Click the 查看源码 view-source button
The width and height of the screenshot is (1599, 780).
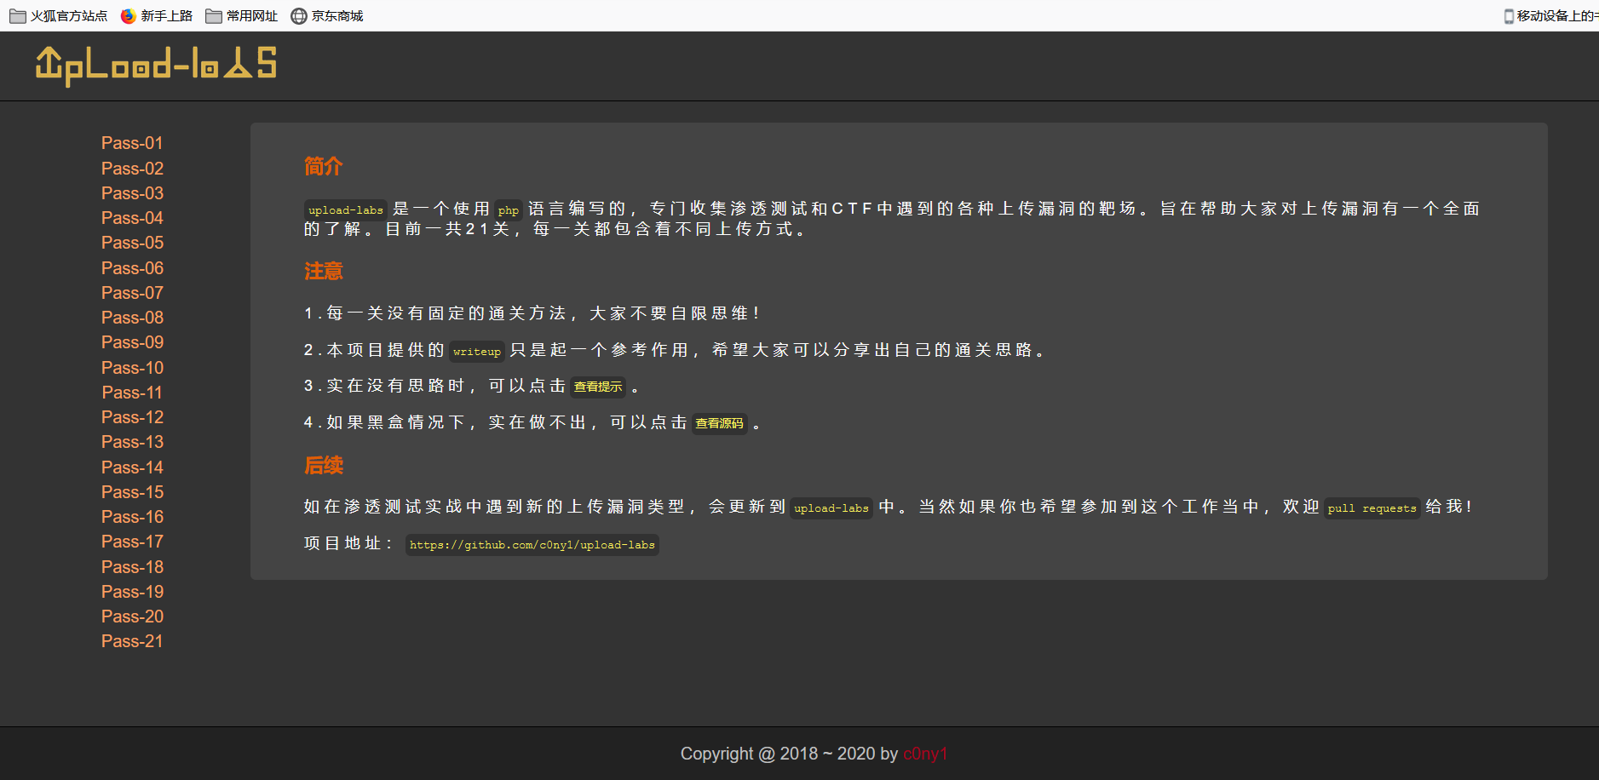click(x=720, y=423)
